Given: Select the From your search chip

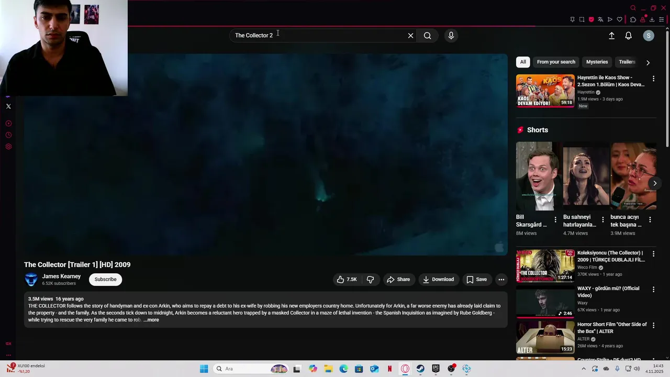Looking at the screenshot, I should (x=556, y=62).
